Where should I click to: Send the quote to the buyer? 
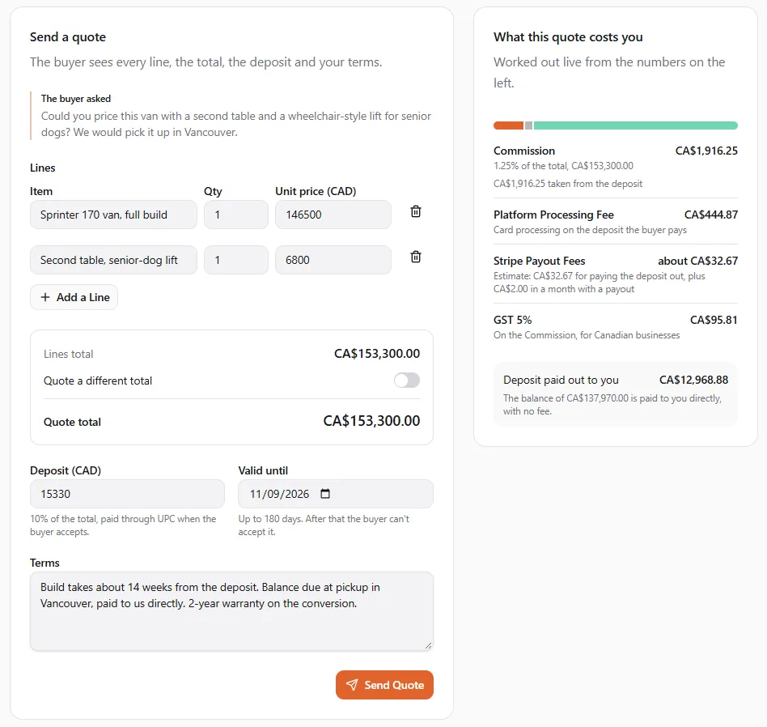click(384, 685)
